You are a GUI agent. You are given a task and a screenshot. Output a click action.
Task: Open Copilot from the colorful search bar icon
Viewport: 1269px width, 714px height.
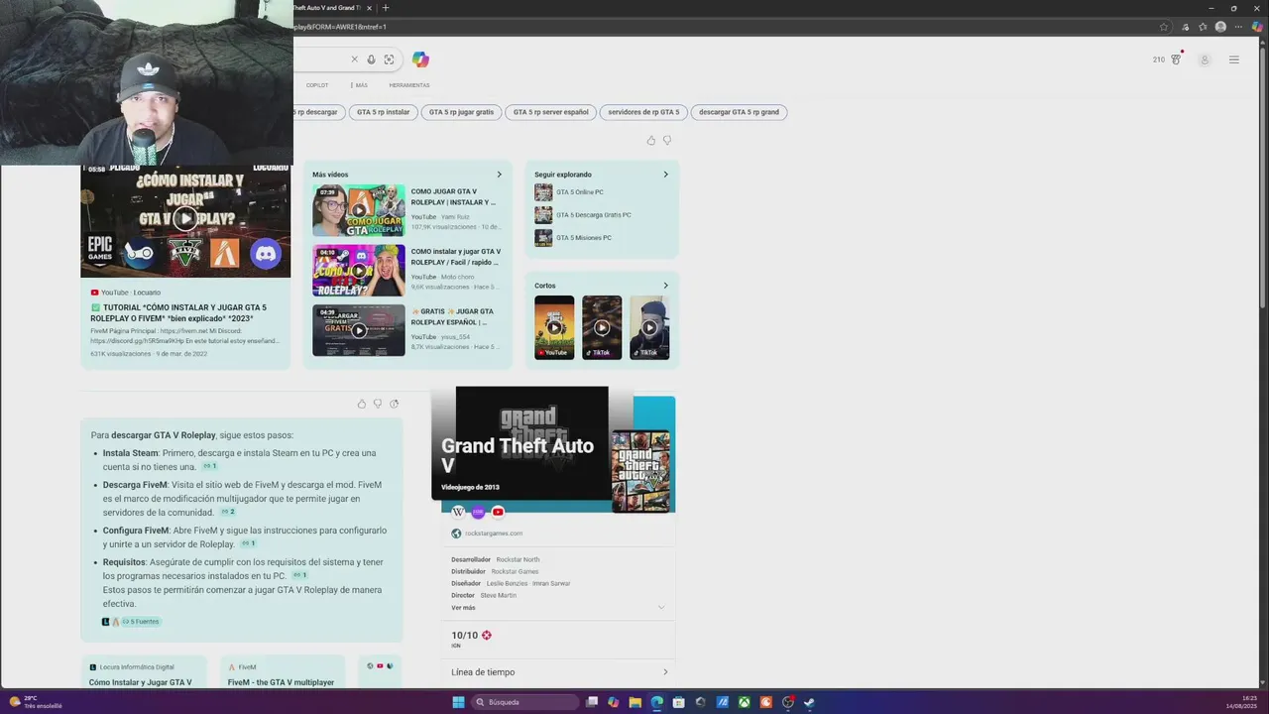coord(420,59)
